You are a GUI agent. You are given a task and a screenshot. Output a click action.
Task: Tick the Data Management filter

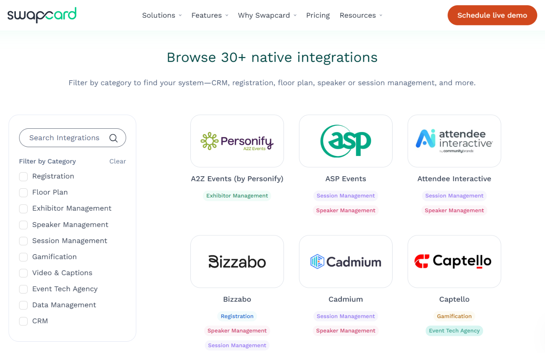pos(24,305)
